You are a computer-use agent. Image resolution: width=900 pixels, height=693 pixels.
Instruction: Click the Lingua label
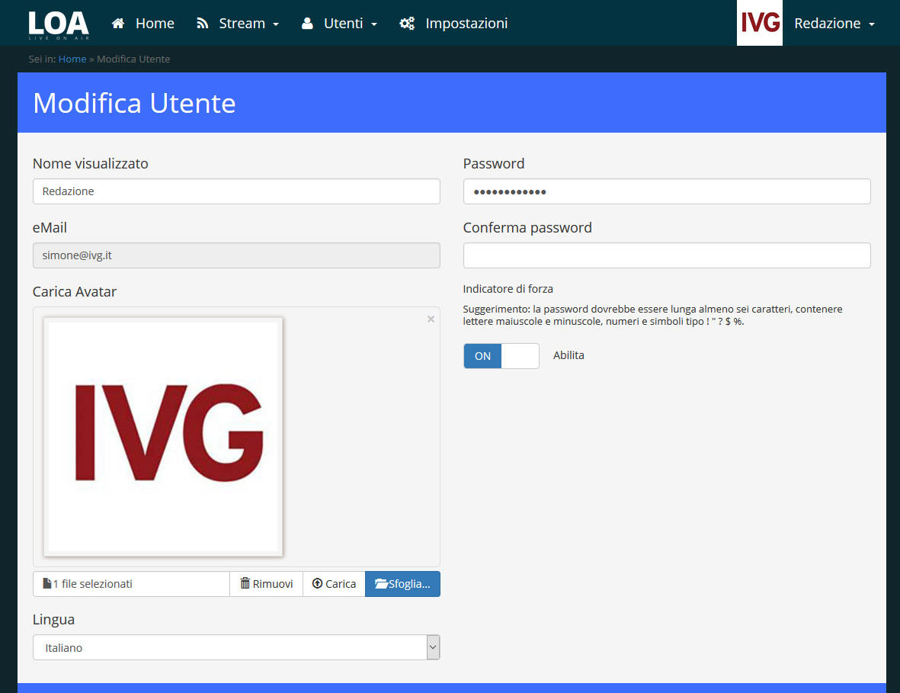coord(53,620)
